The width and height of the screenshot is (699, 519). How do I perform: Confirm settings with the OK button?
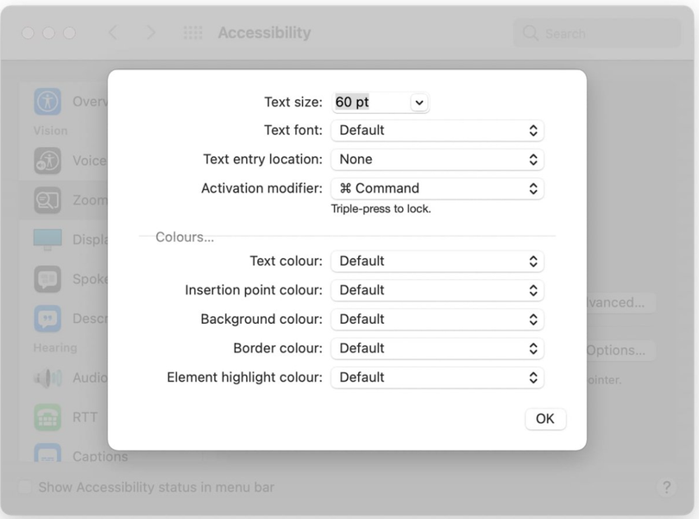[x=545, y=419]
